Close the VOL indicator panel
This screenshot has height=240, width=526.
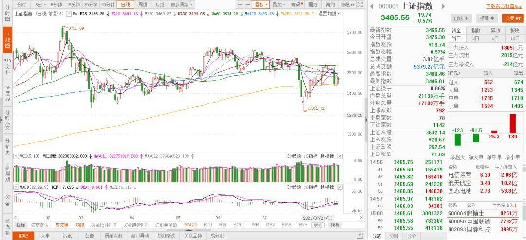[340, 156]
